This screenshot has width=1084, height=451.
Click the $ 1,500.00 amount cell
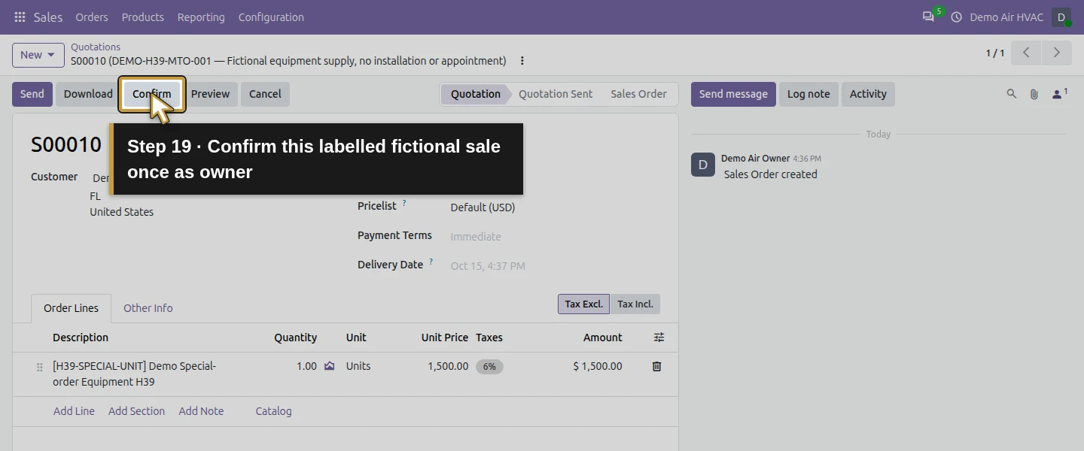[598, 366]
